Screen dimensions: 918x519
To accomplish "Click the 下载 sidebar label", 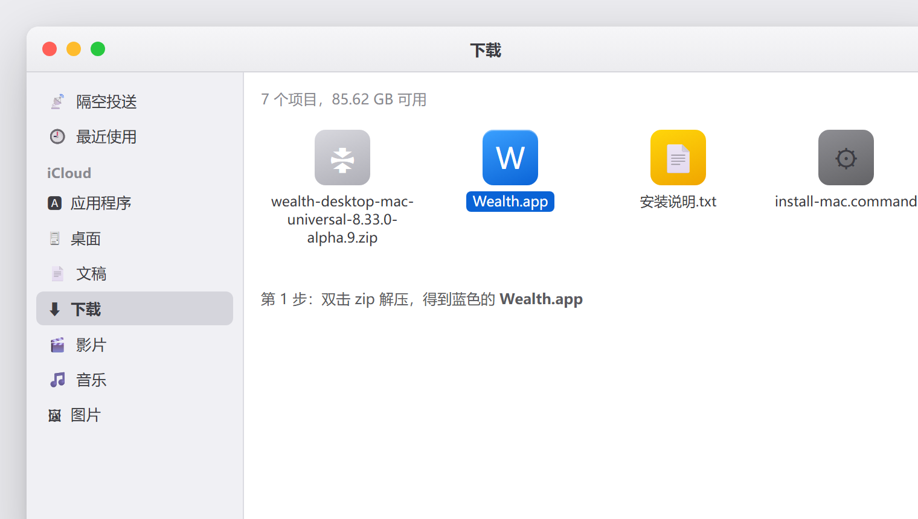I will pyautogui.click(x=86, y=309).
